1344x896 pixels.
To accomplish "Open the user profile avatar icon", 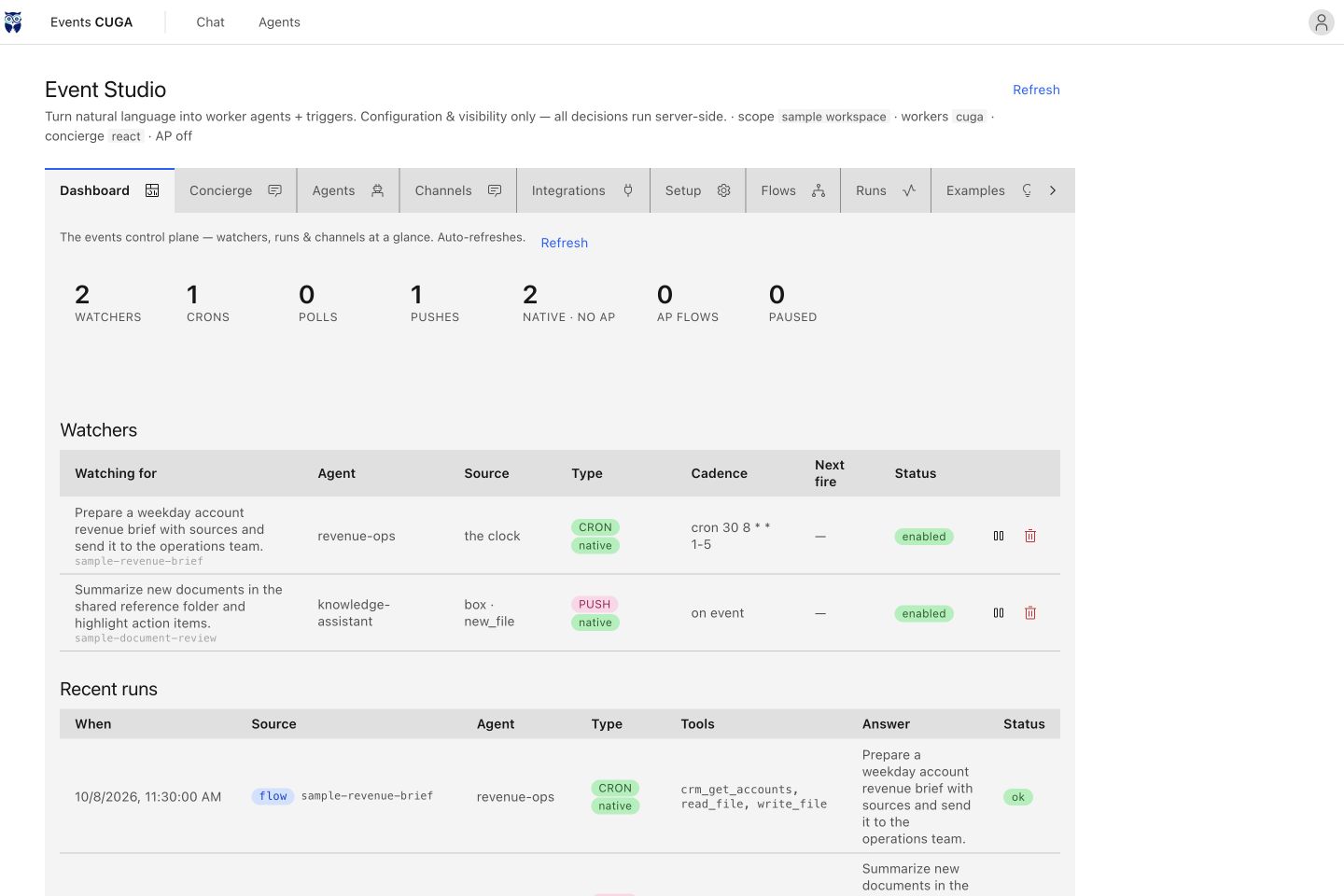I will click(x=1321, y=22).
